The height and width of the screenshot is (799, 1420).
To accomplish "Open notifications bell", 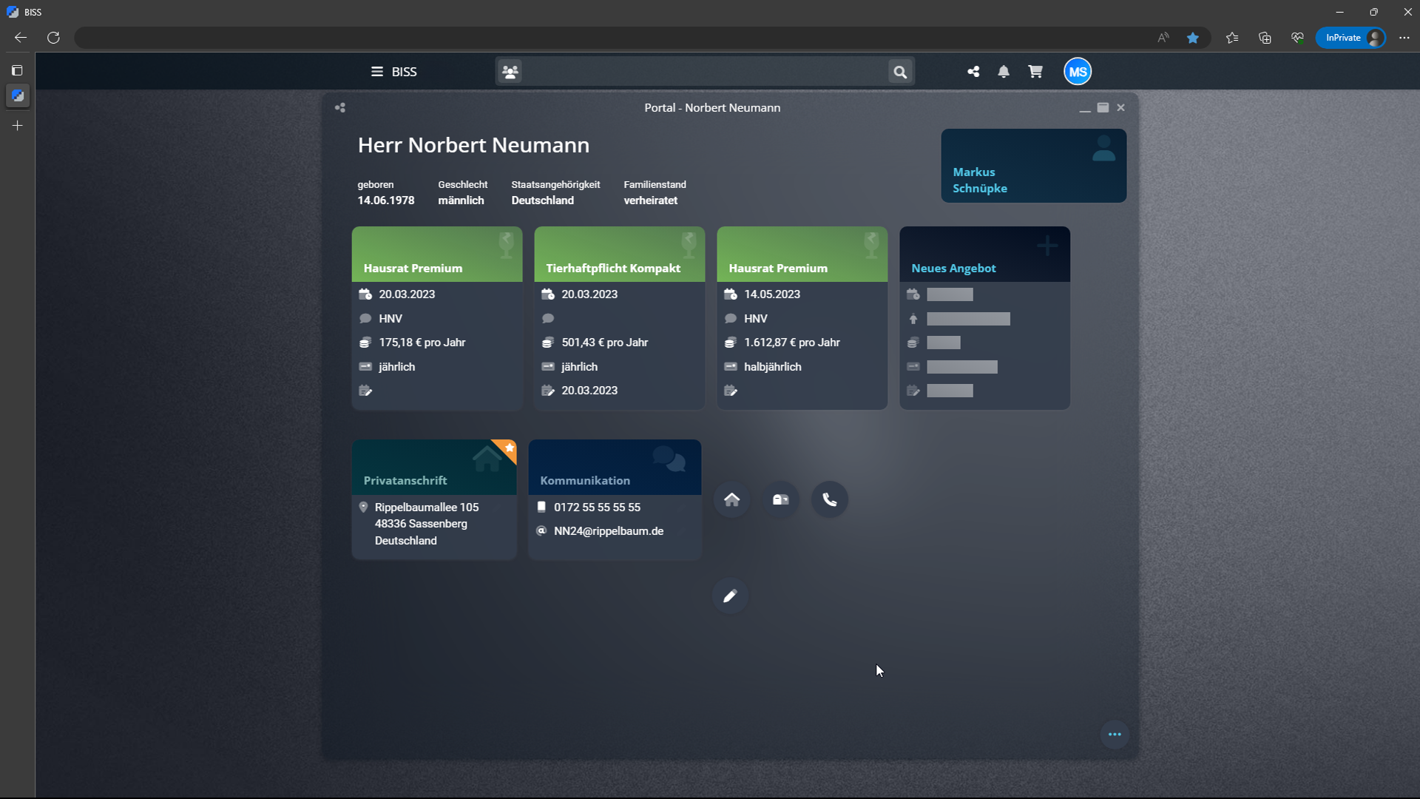I will [x=1004, y=72].
